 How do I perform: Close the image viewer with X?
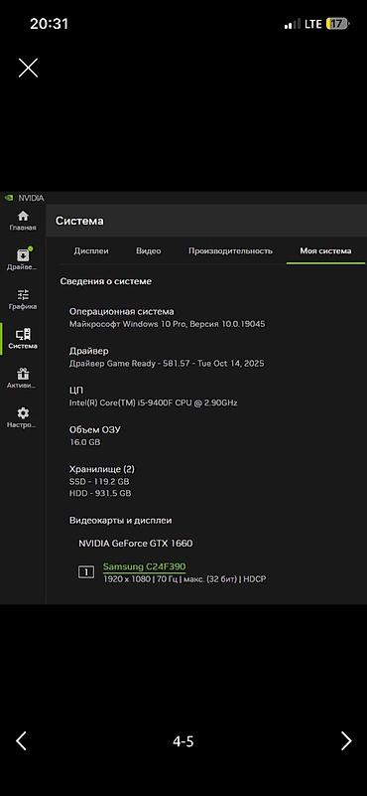coord(28,68)
